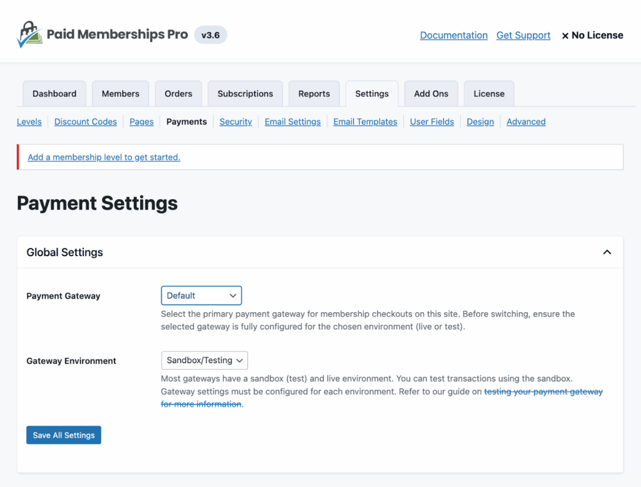This screenshot has width=641, height=487.
Task: Open the testing your payment gateway guide
Action: (x=543, y=391)
